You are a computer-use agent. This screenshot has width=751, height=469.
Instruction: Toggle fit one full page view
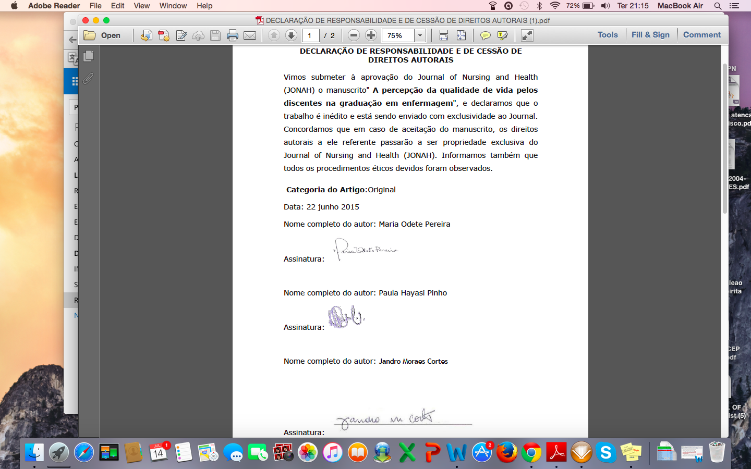pos(461,35)
